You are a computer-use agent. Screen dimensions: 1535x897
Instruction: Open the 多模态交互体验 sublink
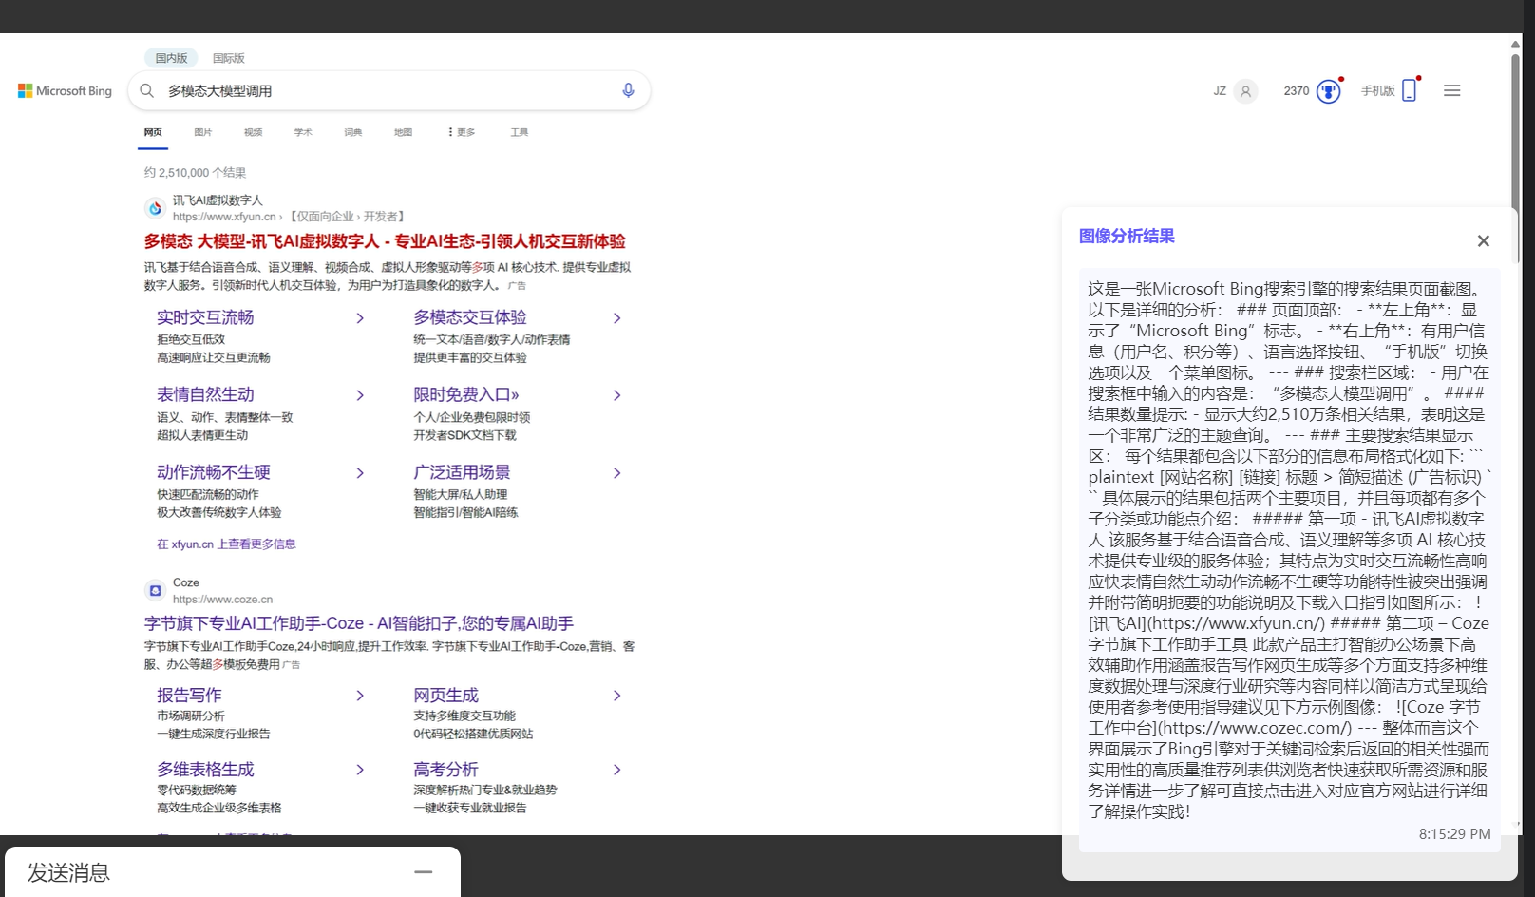point(470,317)
